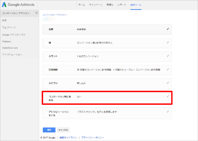Select Google アナリティクス in sidebar
Screen dimensions: 198x141
pyautogui.click(x=14, y=35)
